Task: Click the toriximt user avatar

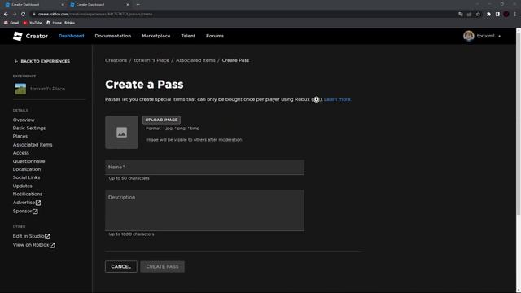Action: (x=469, y=36)
